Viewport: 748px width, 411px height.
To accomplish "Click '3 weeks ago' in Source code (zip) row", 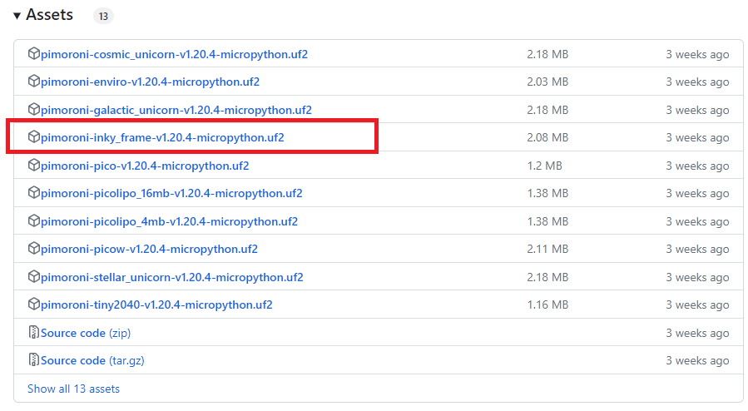I will pos(697,334).
